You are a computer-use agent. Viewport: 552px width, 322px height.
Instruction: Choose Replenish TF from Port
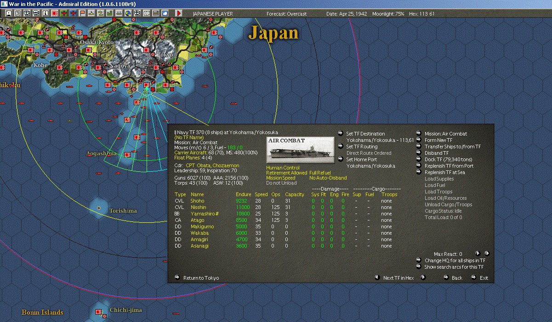click(449, 166)
